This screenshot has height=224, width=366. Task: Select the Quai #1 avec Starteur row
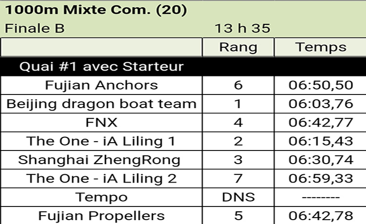coord(102,66)
